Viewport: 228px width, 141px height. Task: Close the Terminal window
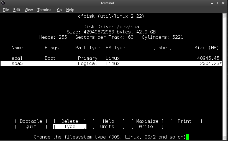click(x=223, y=3)
